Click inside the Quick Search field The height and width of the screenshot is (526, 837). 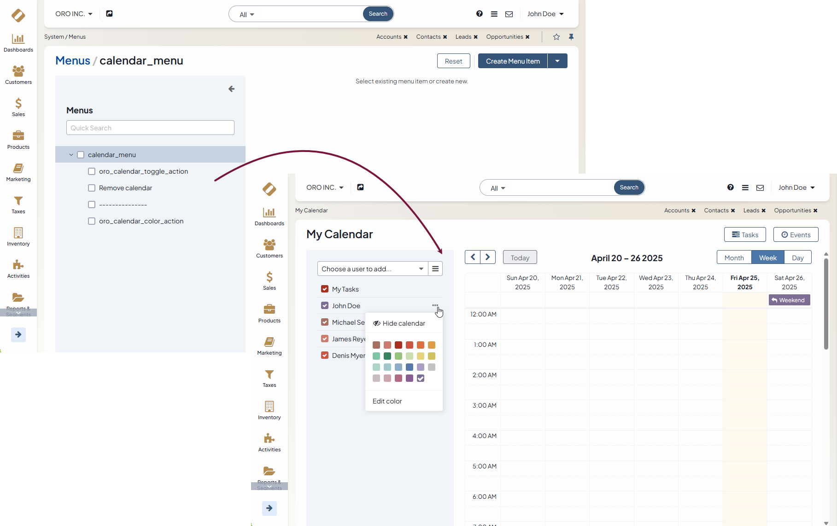click(x=150, y=128)
